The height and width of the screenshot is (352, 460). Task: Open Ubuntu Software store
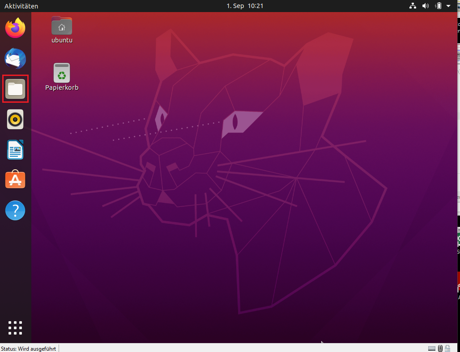pyautogui.click(x=15, y=180)
